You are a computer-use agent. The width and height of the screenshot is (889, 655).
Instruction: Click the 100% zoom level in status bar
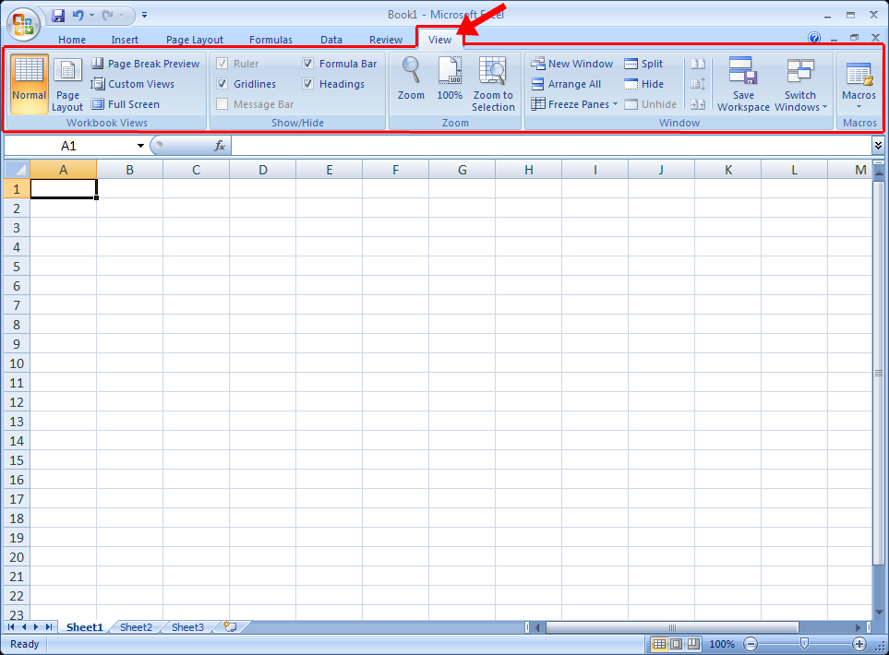[x=722, y=644]
